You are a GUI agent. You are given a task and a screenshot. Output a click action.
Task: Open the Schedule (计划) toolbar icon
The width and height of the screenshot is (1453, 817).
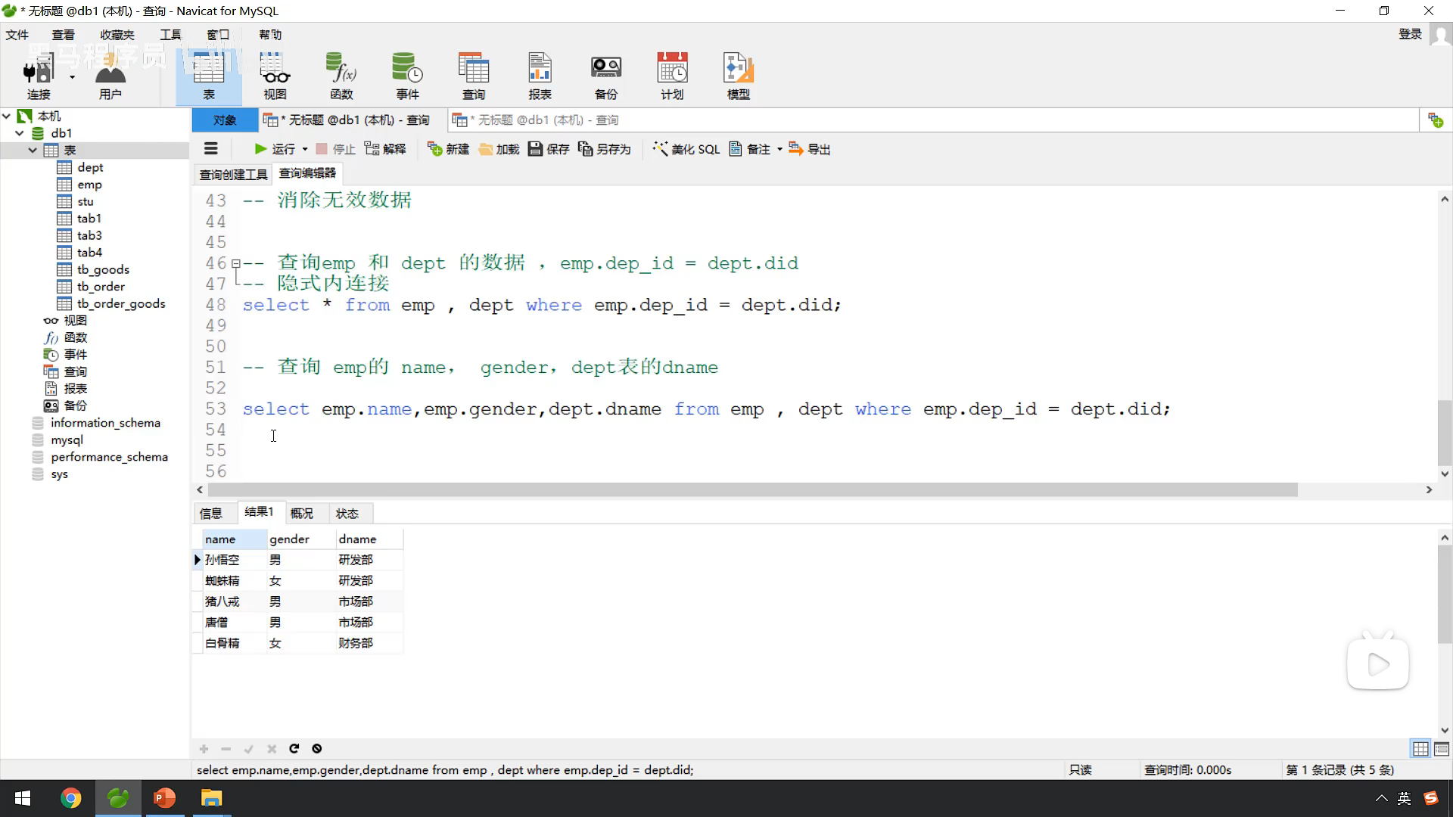pos(672,76)
